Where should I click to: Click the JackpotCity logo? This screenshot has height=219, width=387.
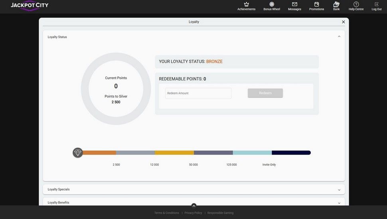coord(30,6)
